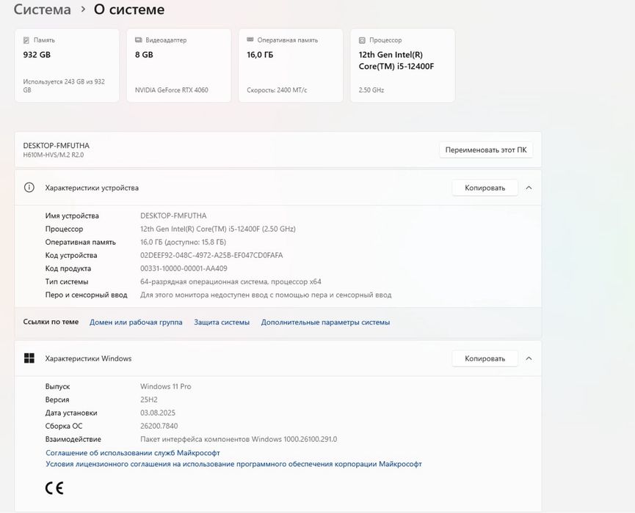Click edition value Windows 11 Pro

pos(166,386)
